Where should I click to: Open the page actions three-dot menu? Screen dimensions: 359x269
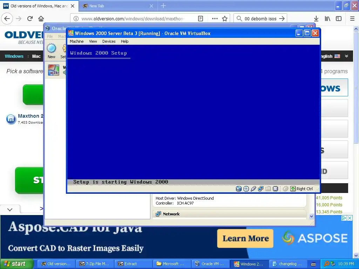tap(215, 19)
